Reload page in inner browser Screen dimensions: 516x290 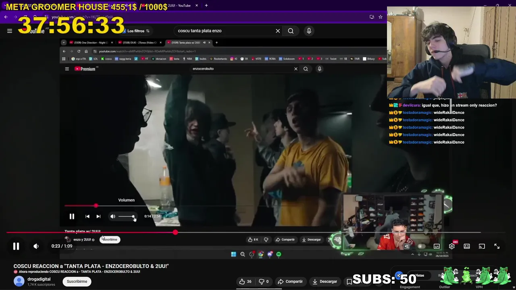(79, 51)
